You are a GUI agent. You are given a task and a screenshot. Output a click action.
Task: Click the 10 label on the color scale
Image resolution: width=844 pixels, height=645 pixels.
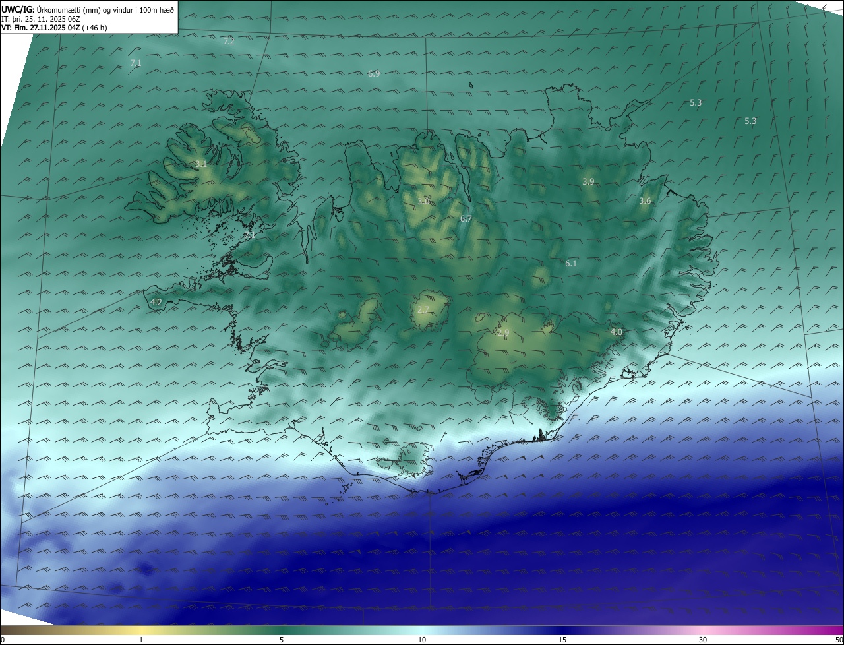tap(422, 640)
